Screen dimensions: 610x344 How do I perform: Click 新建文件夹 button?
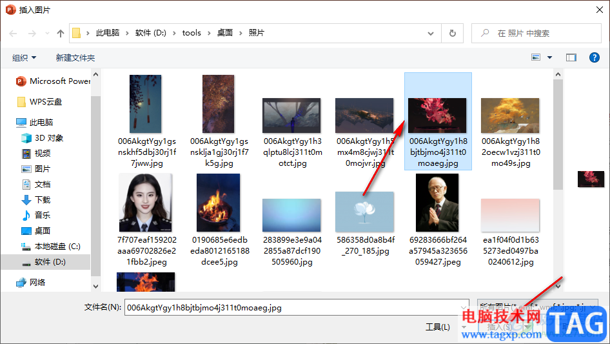[x=75, y=57]
